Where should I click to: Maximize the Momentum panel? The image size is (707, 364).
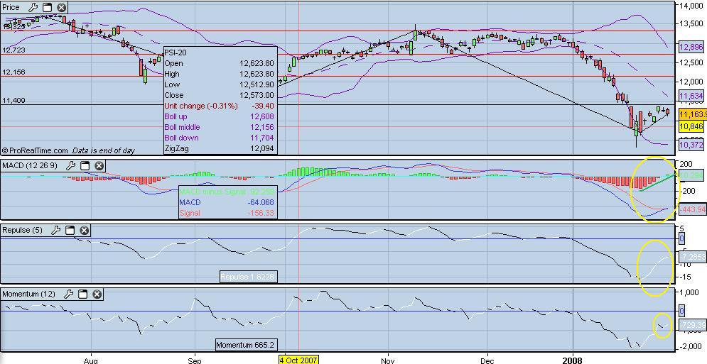(82, 294)
